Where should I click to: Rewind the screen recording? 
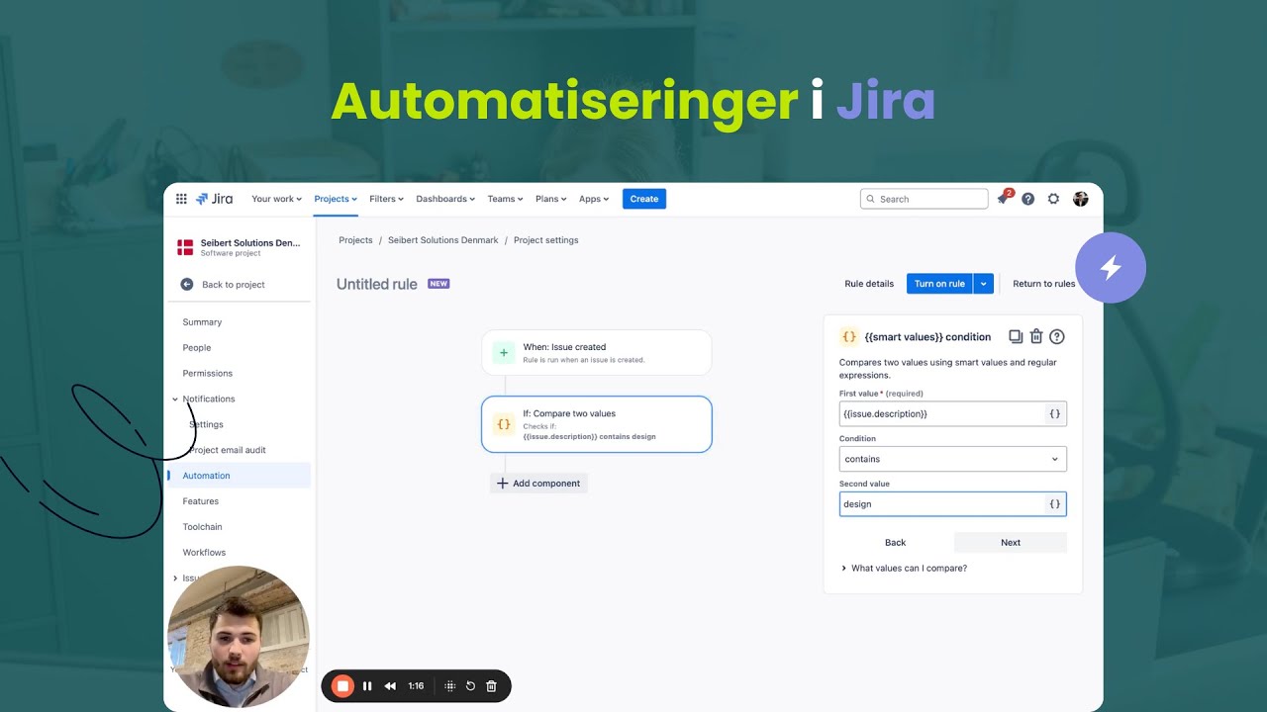pyautogui.click(x=390, y=685)
